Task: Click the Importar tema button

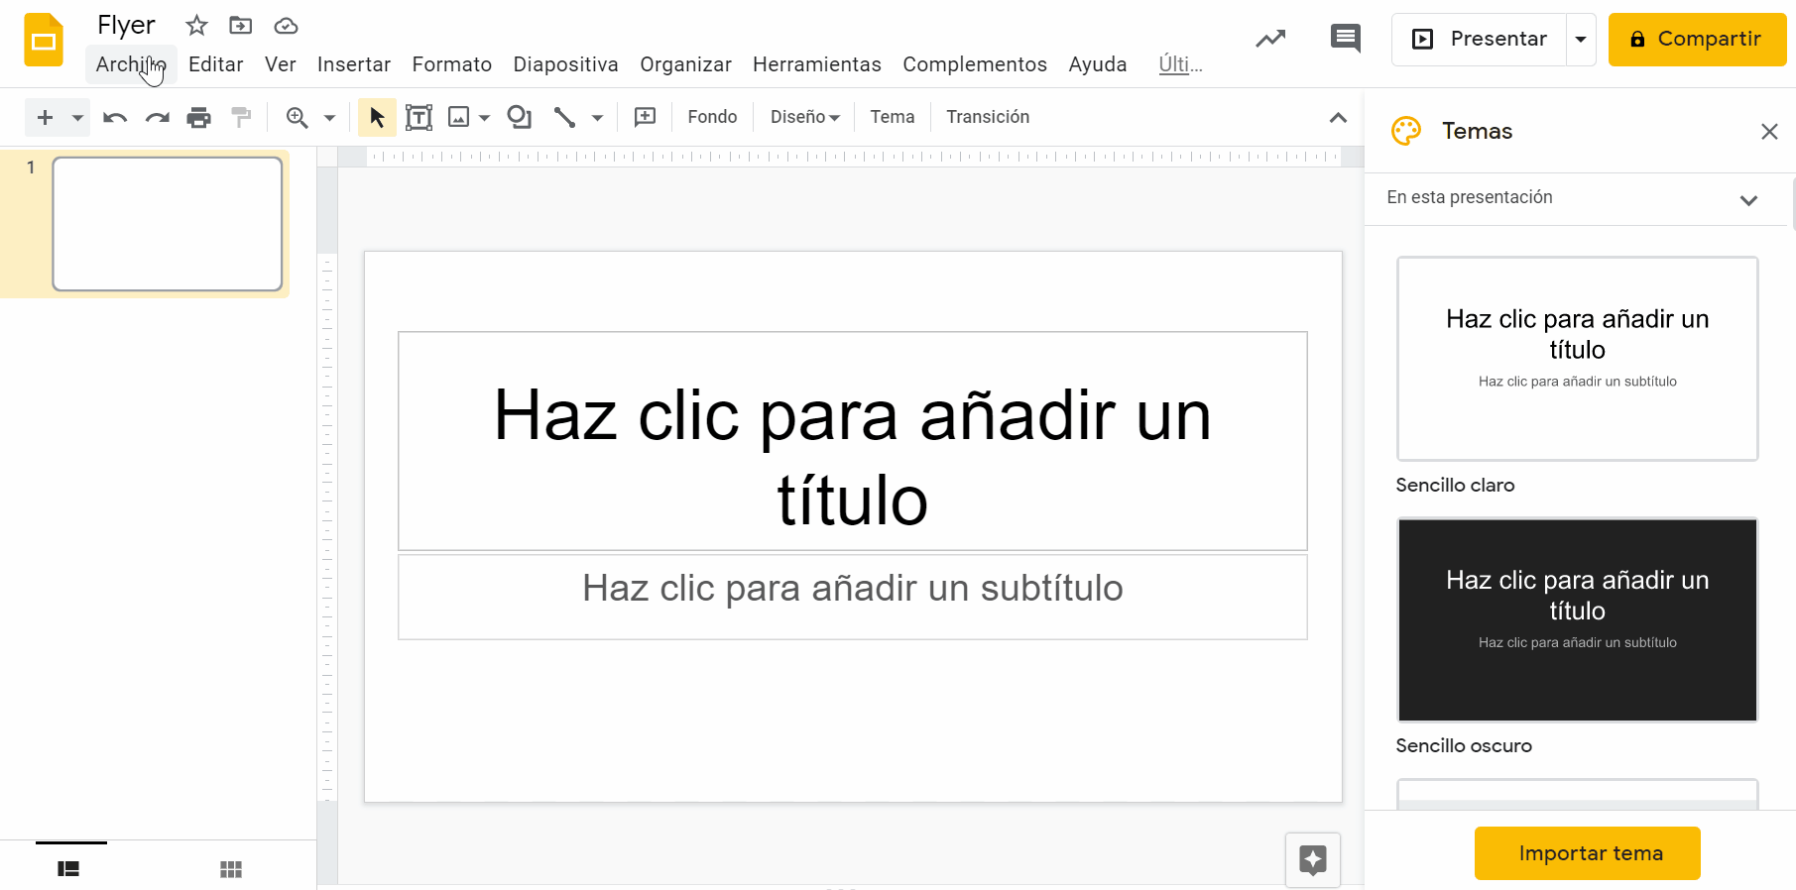Action: (x=1587, y=853)
